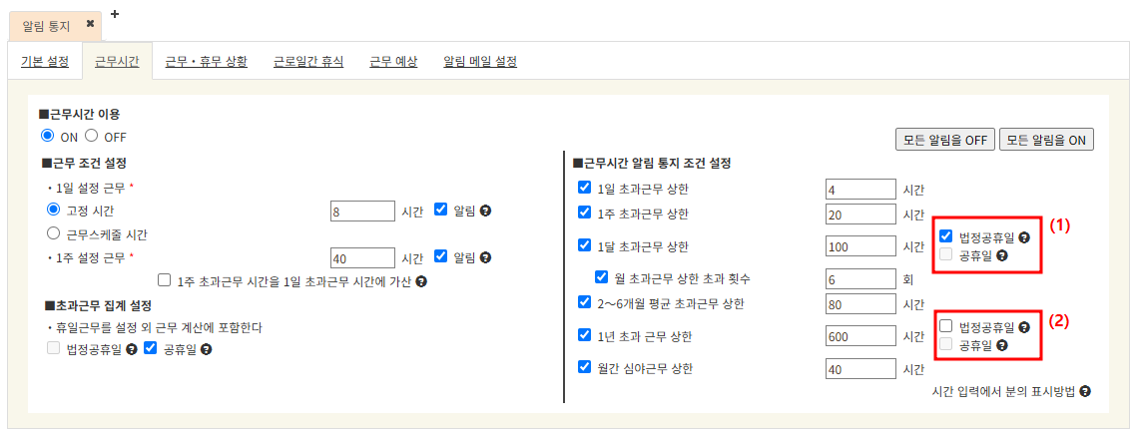Image resolution: width=1138 pixels, height=436 pixels.
Task: Toggle 월 초과근무 상한 초과 횟수 checkbox
Action: (x=601, y=277)
